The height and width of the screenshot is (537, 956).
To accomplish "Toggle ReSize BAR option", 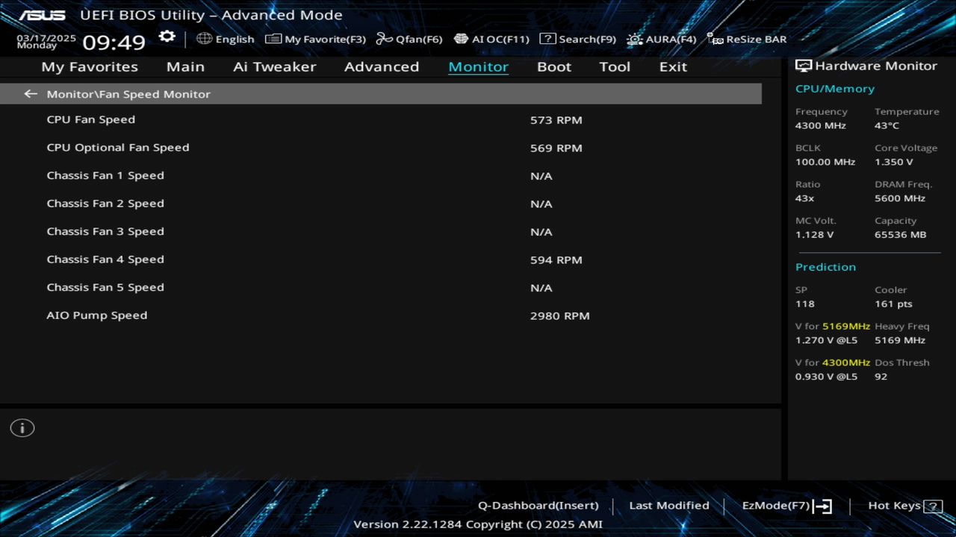I will tap(747, 39).
